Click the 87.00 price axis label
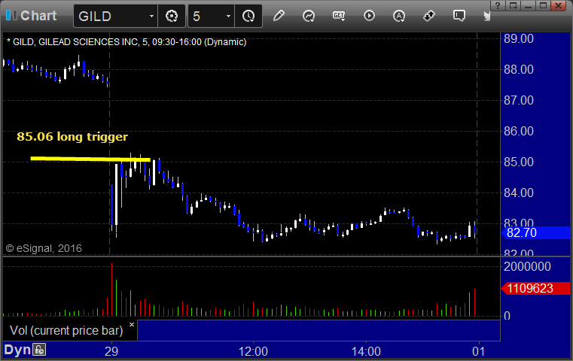Screen dimensions: 573x361 (519, 100)
